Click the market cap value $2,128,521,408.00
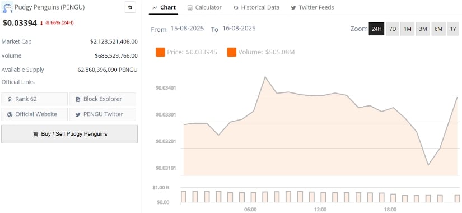Screen dimensions: 462x213 114,41
